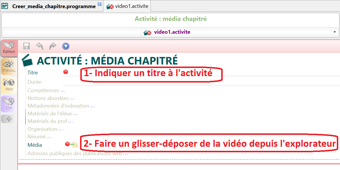Open the video1.activite dropdown selector
Image resolution: width=340 pixels, height=170 pixels.
click(170, 32)
